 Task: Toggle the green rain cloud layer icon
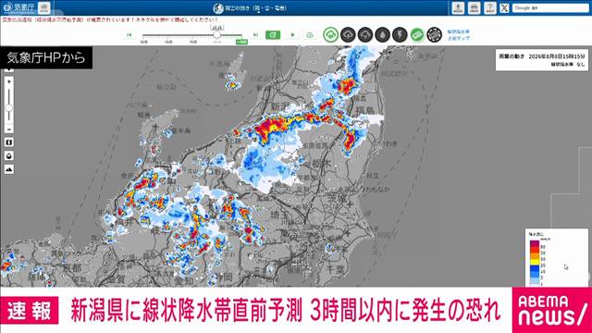[x=331, y=35]
